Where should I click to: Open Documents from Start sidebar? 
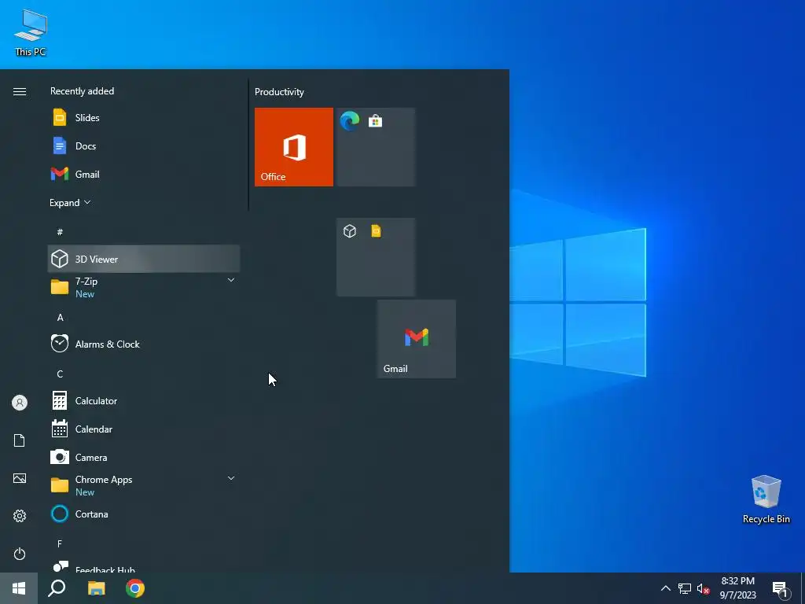click(x=20, y=440)
